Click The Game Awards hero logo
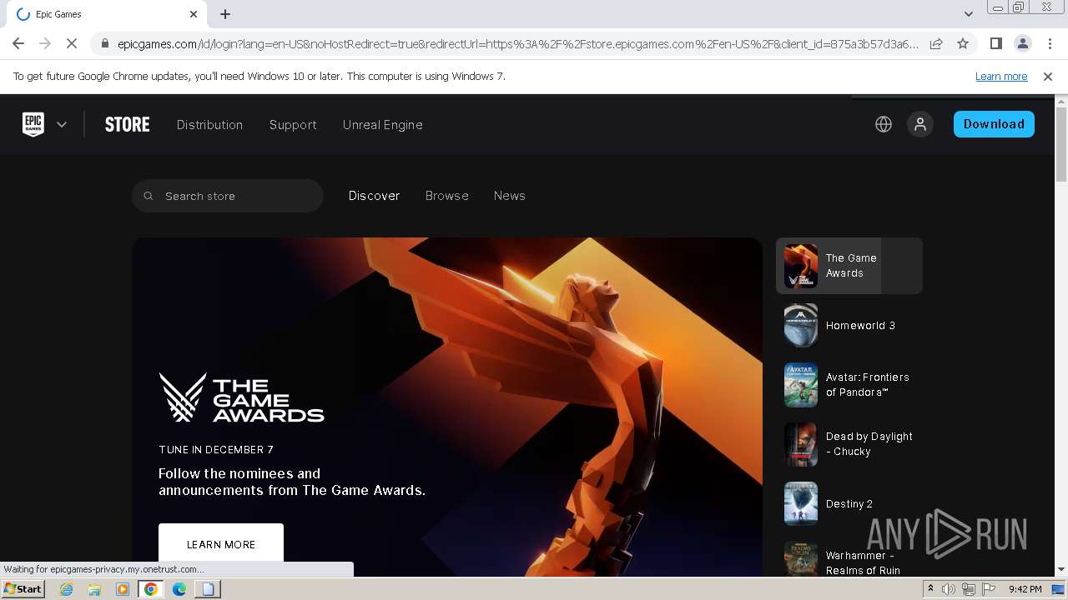This screenshot has height=600, width=1068. [x=241, y=397]
